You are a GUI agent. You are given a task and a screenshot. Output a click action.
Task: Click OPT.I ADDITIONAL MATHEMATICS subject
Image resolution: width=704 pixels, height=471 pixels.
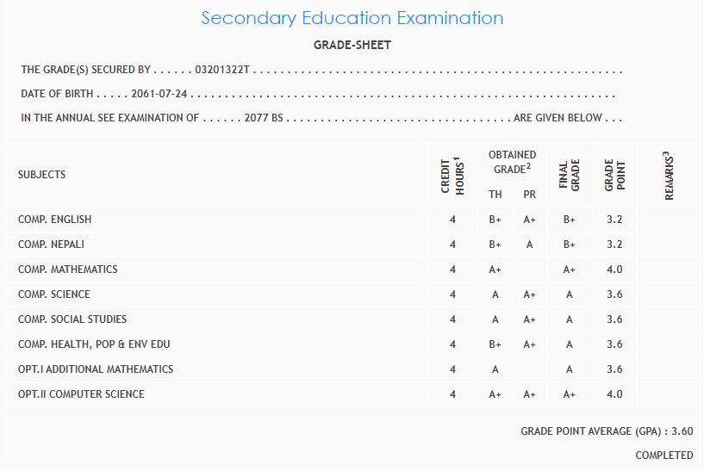[x=96, y=369]
